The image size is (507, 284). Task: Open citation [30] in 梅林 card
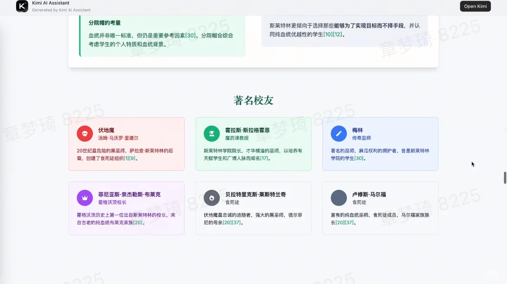pyautogui.click(x=359, y=159)
